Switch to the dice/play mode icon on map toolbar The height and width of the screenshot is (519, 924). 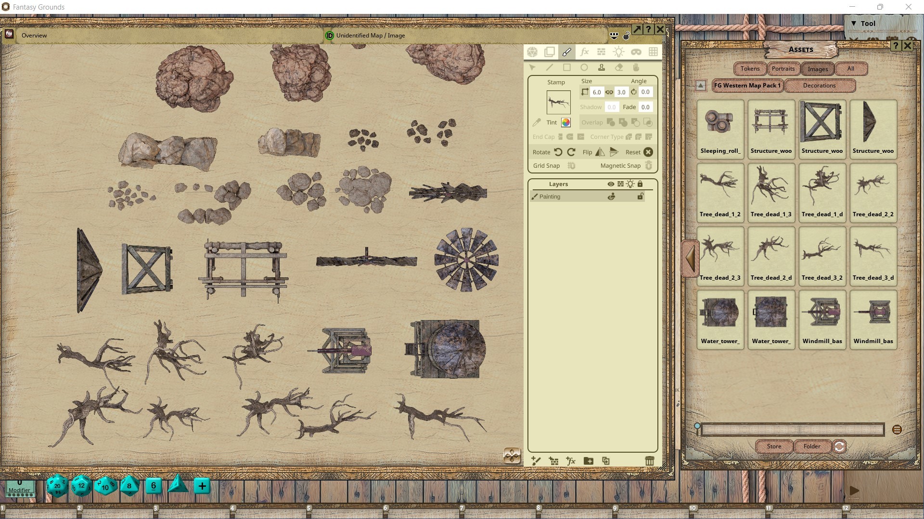(532, 51)
